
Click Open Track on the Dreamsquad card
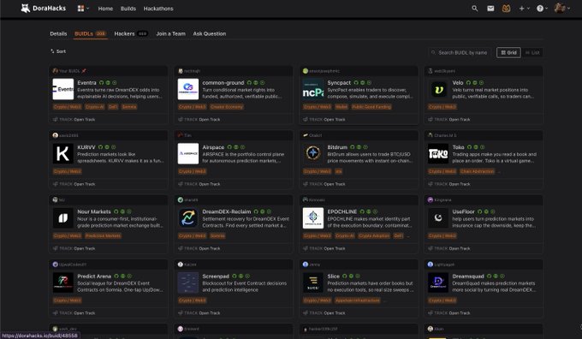pos(460,313)
